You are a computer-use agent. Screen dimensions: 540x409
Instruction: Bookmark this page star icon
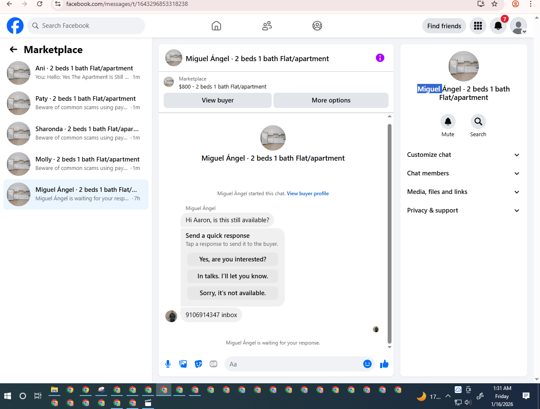(x=494, y=4)
